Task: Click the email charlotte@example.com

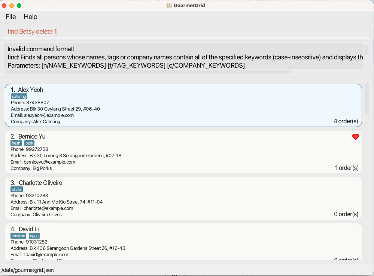Action: (x=48, y=208)
